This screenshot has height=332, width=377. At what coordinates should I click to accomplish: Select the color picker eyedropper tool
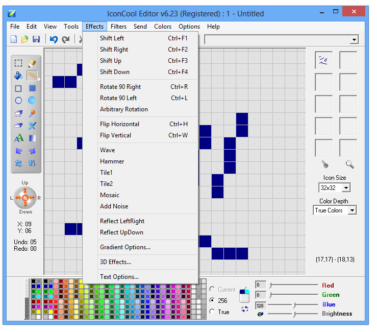32,113
